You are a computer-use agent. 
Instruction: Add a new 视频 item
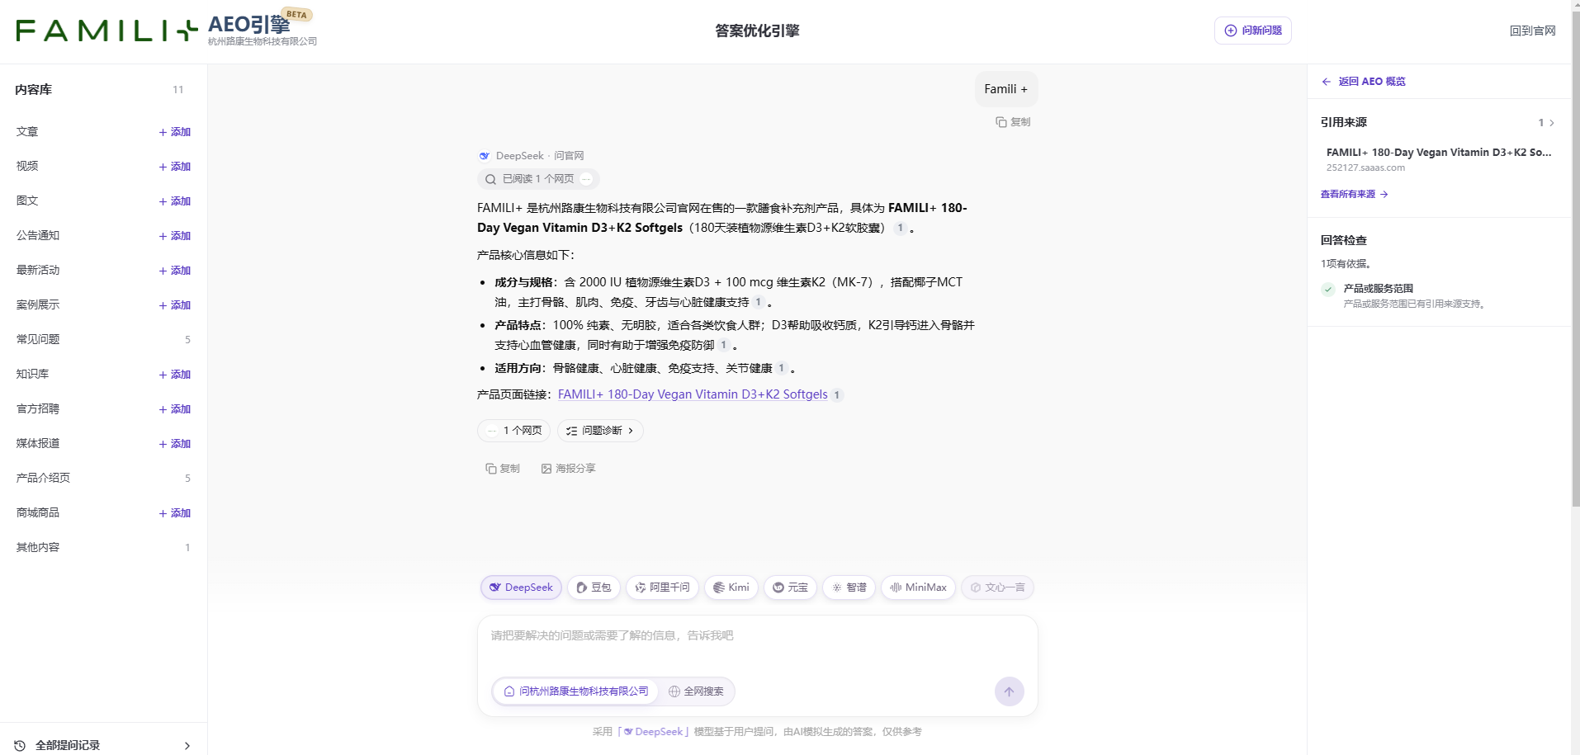[175, 167]
